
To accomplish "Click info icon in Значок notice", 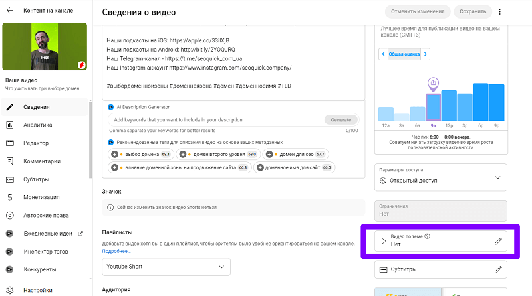I will [x=110, y=207].
